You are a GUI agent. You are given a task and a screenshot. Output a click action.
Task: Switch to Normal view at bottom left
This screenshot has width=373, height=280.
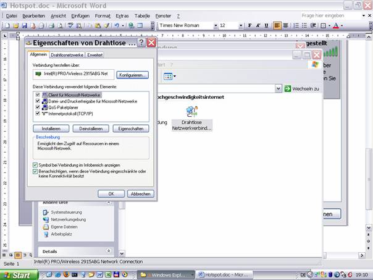click(4, 255)
